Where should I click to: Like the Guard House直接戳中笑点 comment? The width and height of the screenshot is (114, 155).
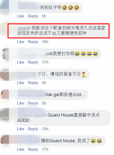tap(21, 129)
